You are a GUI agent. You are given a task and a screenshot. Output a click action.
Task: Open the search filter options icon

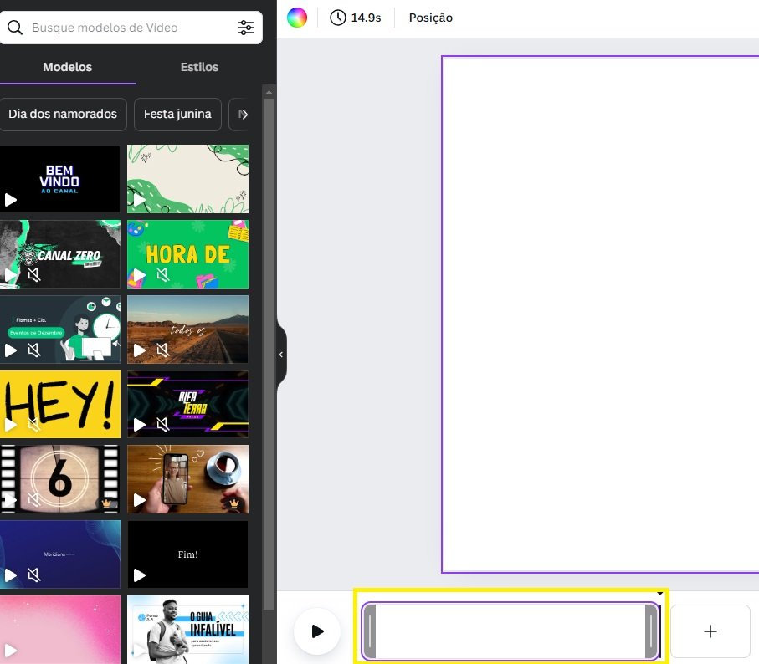[246, 27]
